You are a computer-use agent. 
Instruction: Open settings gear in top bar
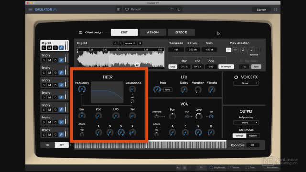[275, 10]
